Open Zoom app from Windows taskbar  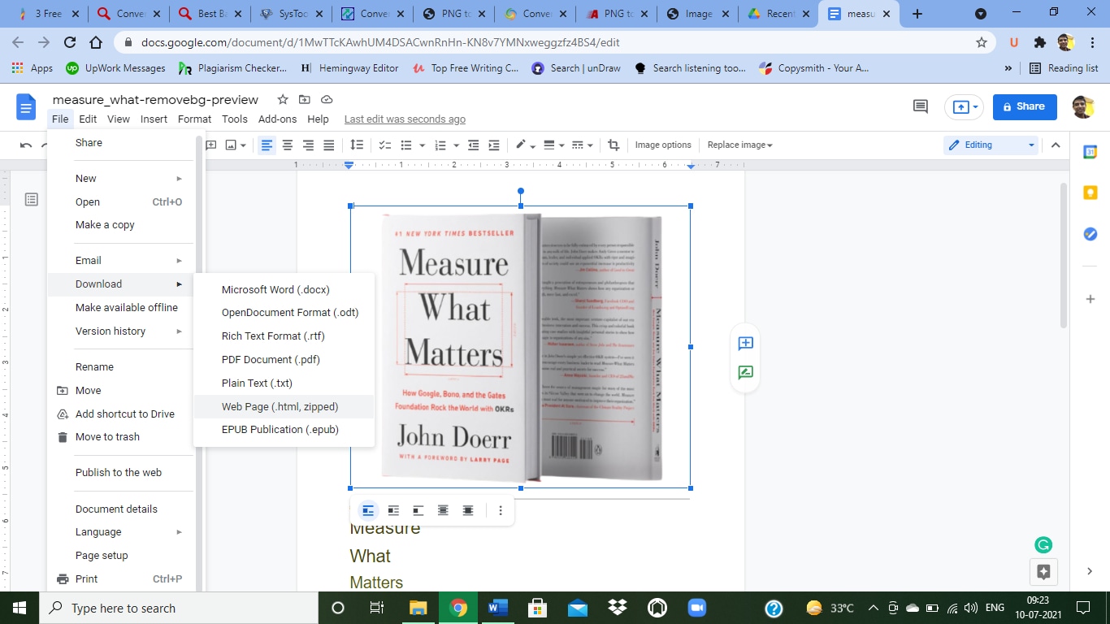(x=696, y=608)
